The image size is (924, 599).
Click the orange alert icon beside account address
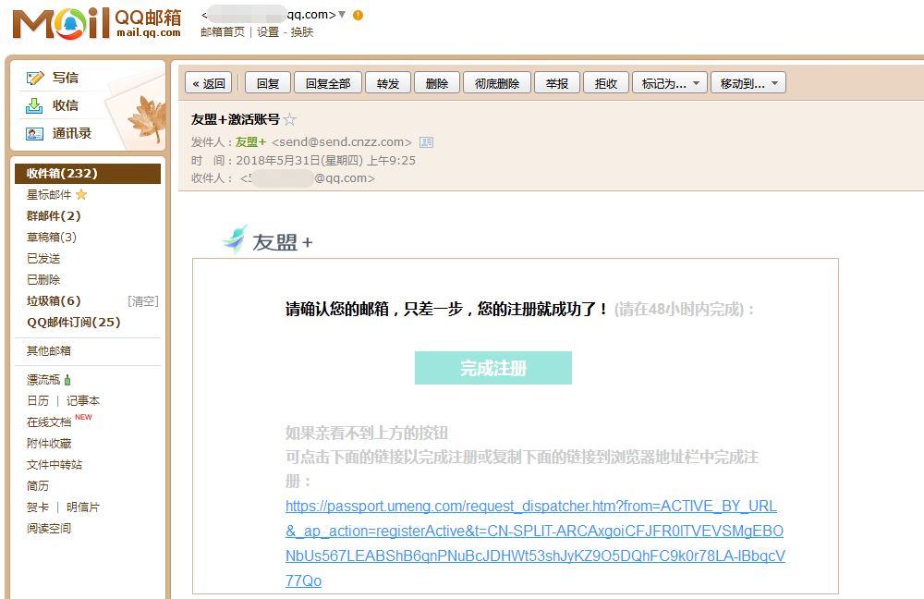(358, 15)
